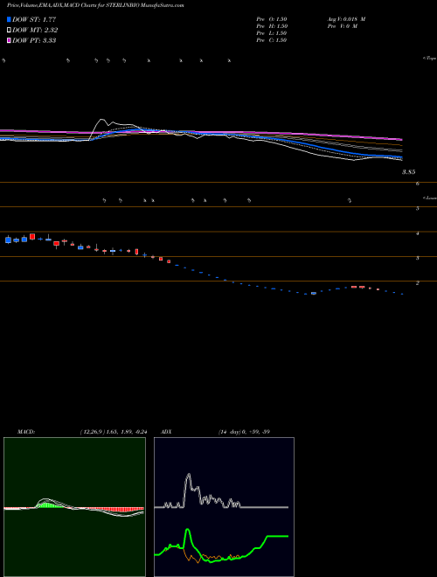The width and height of the screenshot is (437, 577).
Task: Click the chart title mentioning STERLINBIO MunafaSutra.com
Action: coord(95,5)
